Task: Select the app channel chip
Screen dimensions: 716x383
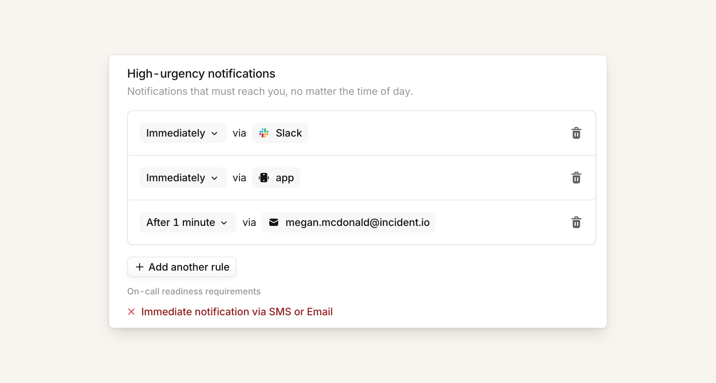Action: [276, 178]
